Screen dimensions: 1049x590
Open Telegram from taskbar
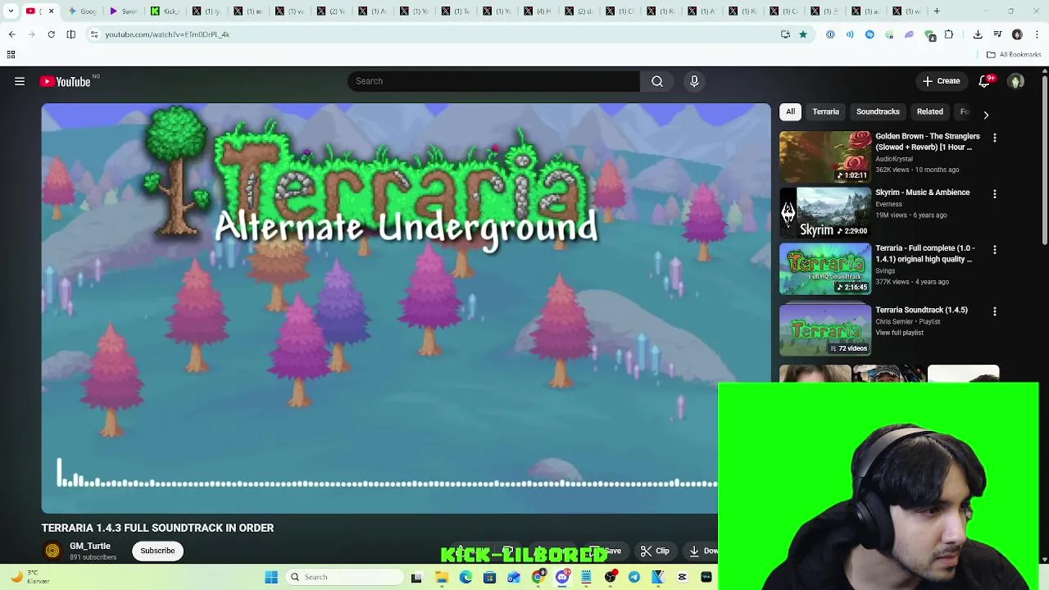coord(634,577)
